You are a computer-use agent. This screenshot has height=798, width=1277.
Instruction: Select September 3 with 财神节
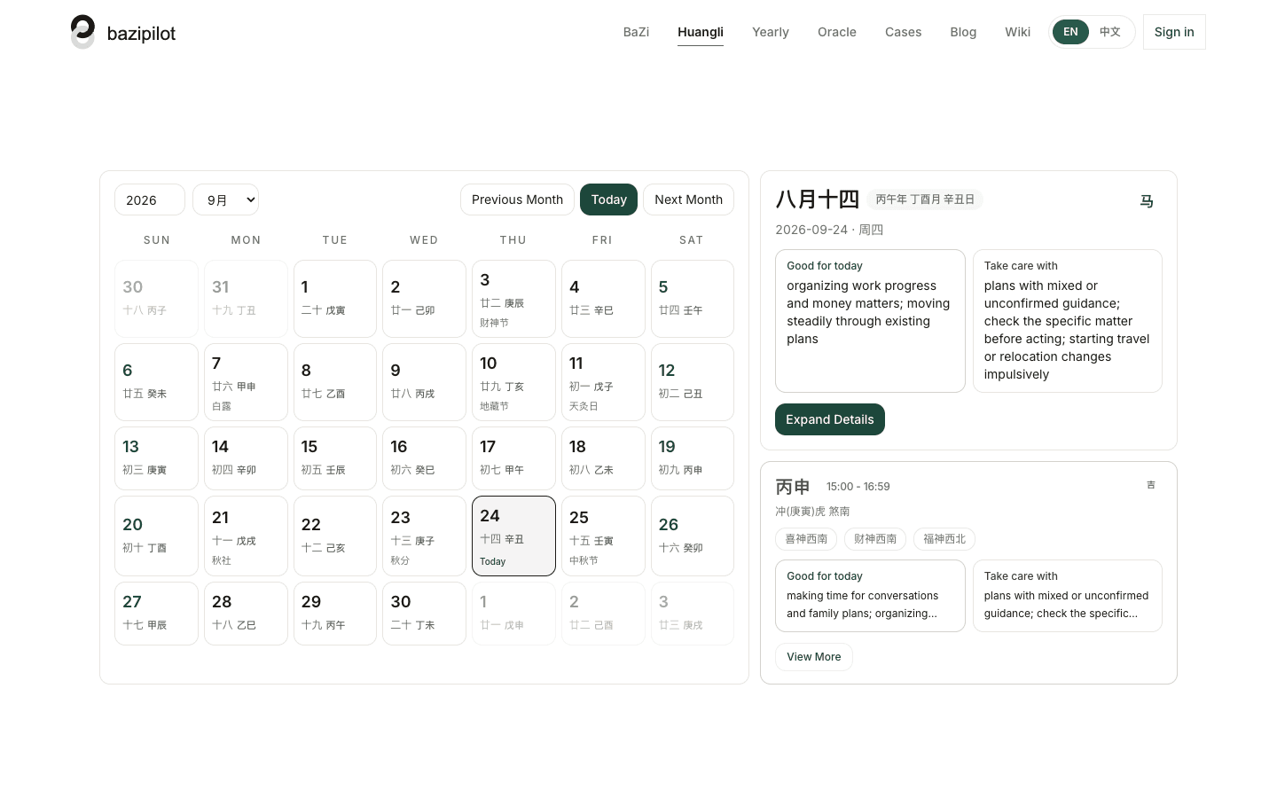513,299
